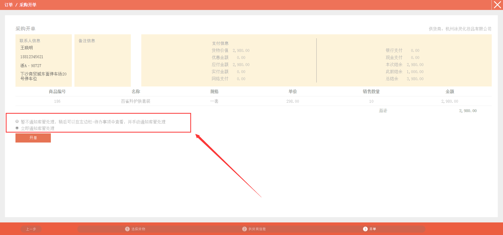Select 暂不通知库管处理 radio option

[x=17, y=122]
